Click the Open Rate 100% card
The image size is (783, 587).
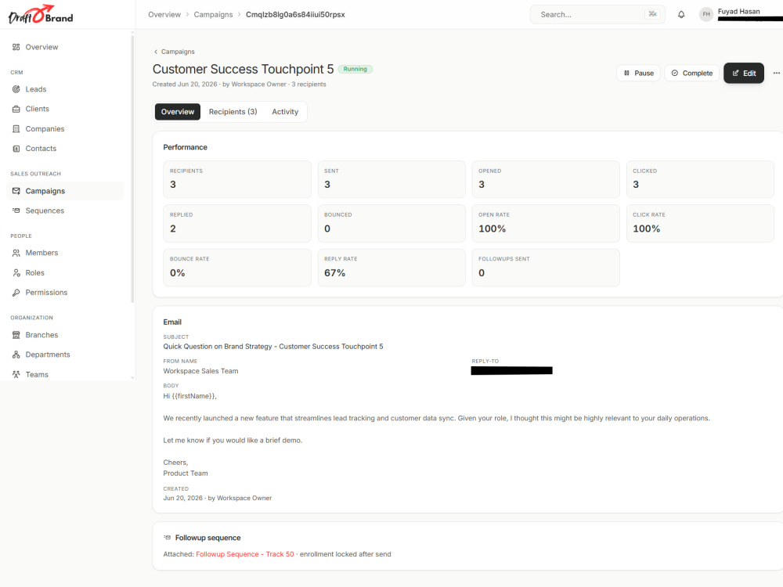546,223
